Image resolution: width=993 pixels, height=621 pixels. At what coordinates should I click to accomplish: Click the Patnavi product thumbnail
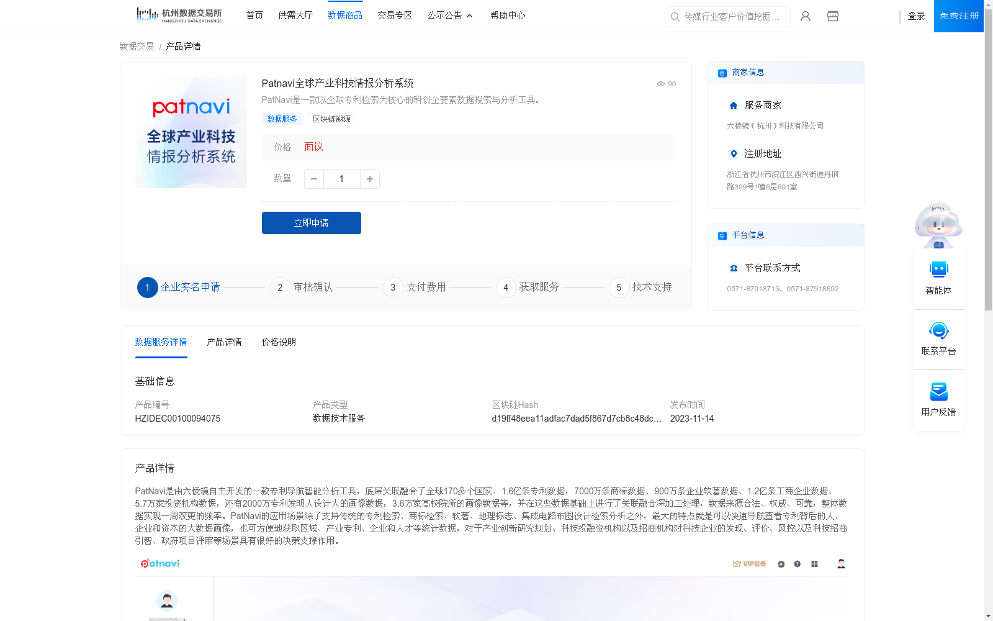click(x=191, y=132)
